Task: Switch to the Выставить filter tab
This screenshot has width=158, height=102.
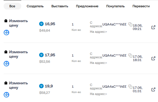Action: coord(60,6)
